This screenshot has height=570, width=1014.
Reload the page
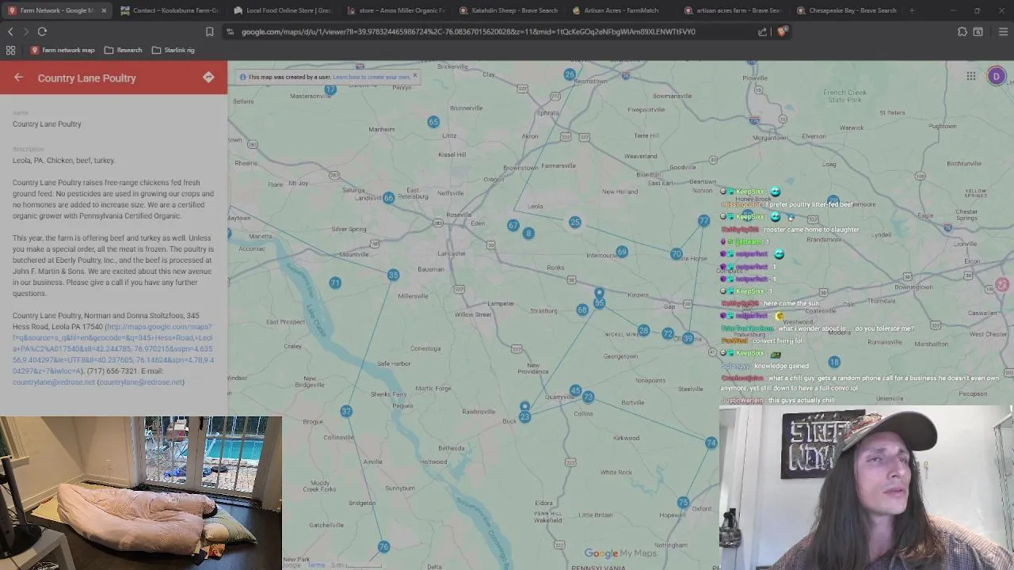pos(42,32)
